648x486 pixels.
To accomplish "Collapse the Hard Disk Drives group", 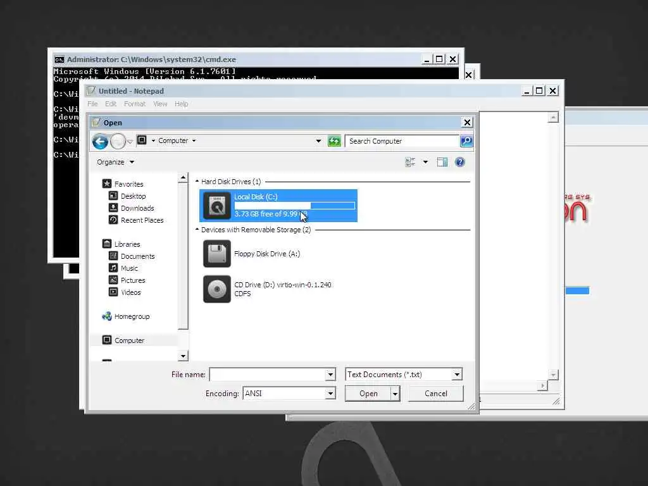I will [x=197, y=181].
